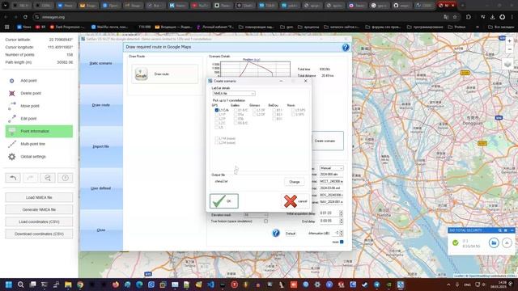Viewport: 518px width, 291px height.
Task: Switch to the Import file section
Action: 101,146
